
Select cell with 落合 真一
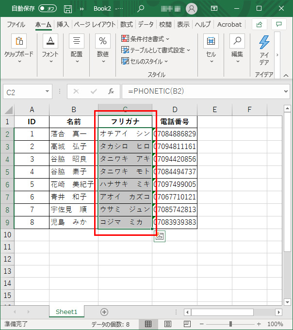point(74,134)
